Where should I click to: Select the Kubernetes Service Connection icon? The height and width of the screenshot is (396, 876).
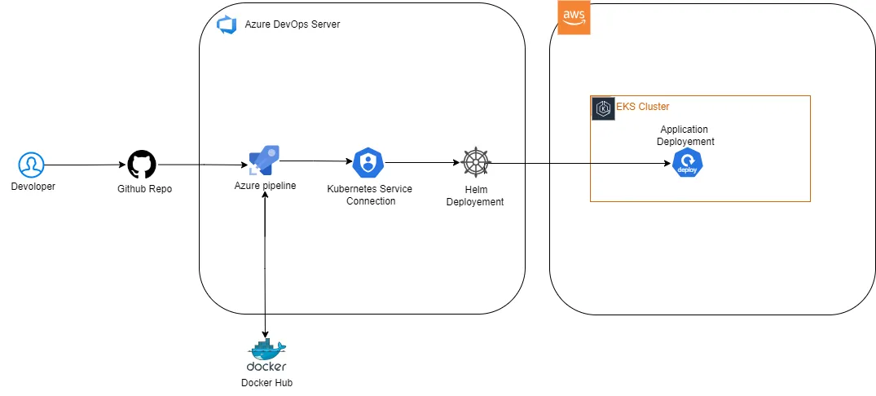(368, 162)
